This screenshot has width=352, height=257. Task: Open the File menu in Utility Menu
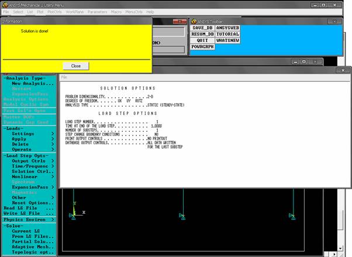pos(6,12)
